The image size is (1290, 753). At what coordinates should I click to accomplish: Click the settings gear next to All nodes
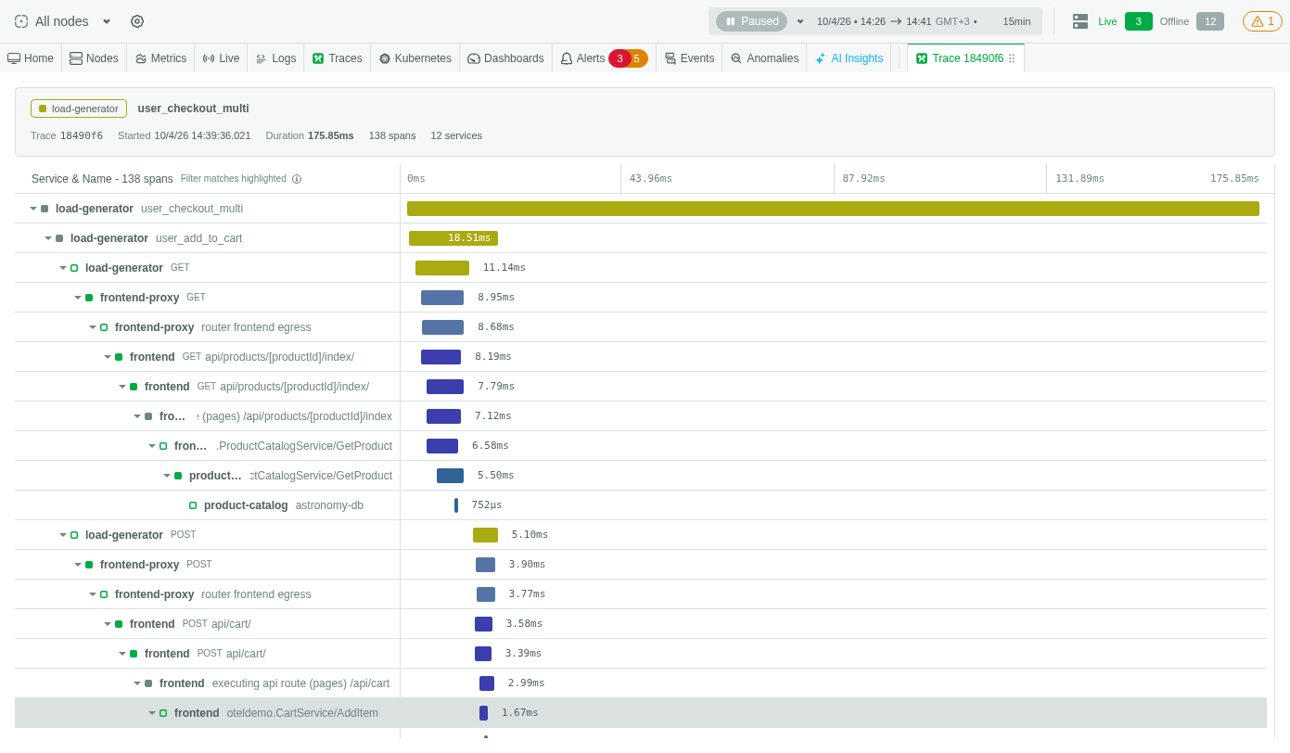(x=137, y=21)
